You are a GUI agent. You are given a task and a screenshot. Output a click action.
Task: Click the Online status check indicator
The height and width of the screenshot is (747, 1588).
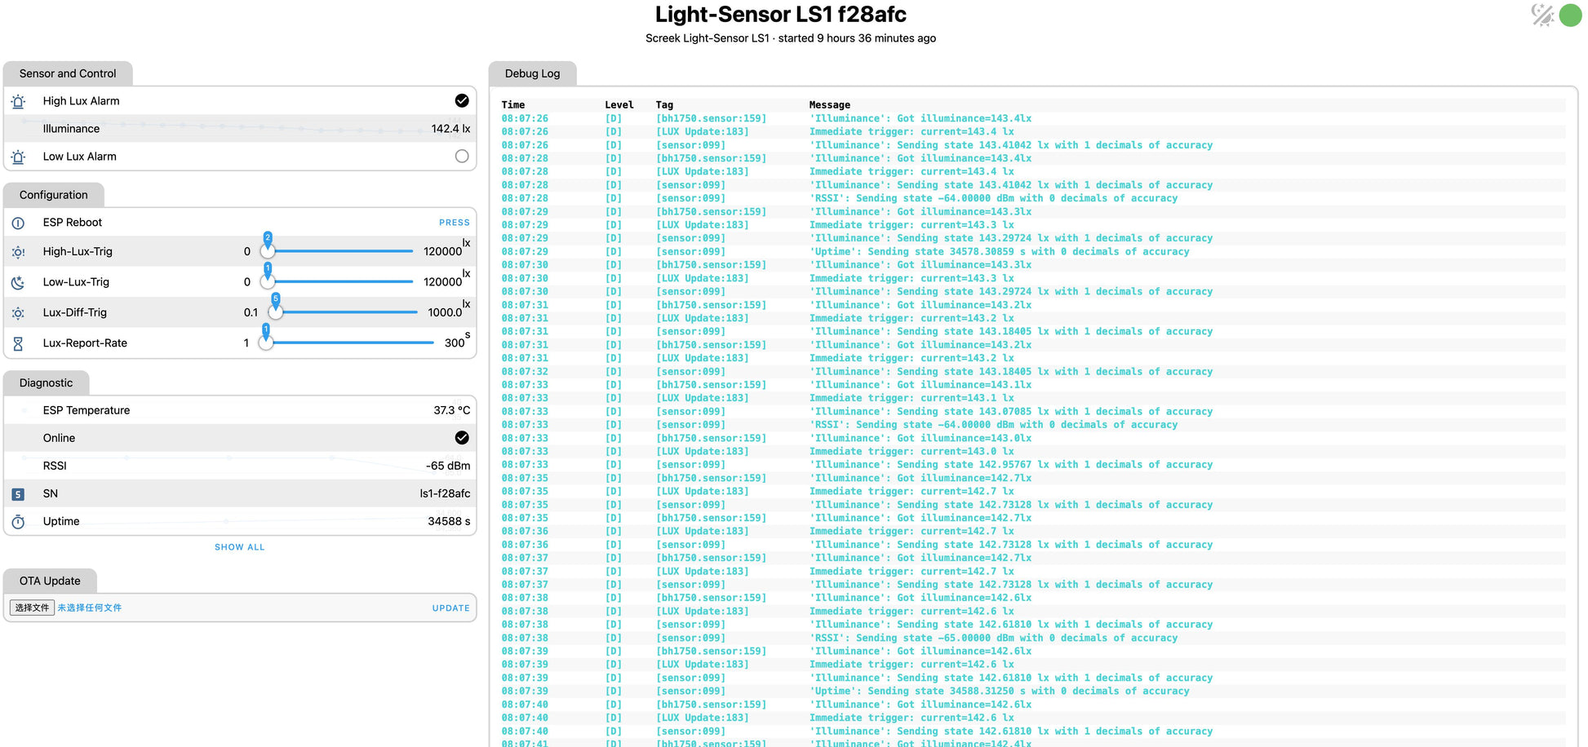(x=462, y=438)
